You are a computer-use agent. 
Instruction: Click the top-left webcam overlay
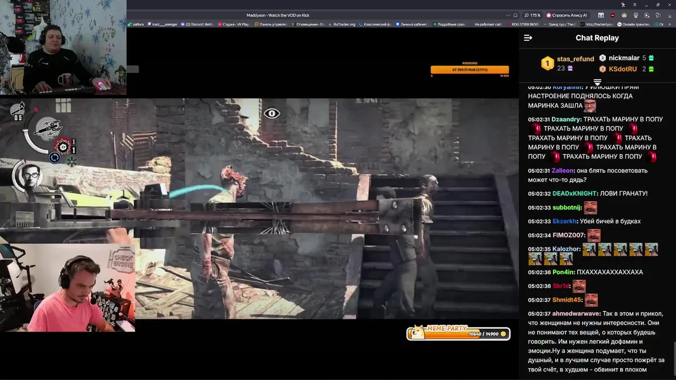coord(63,47)
